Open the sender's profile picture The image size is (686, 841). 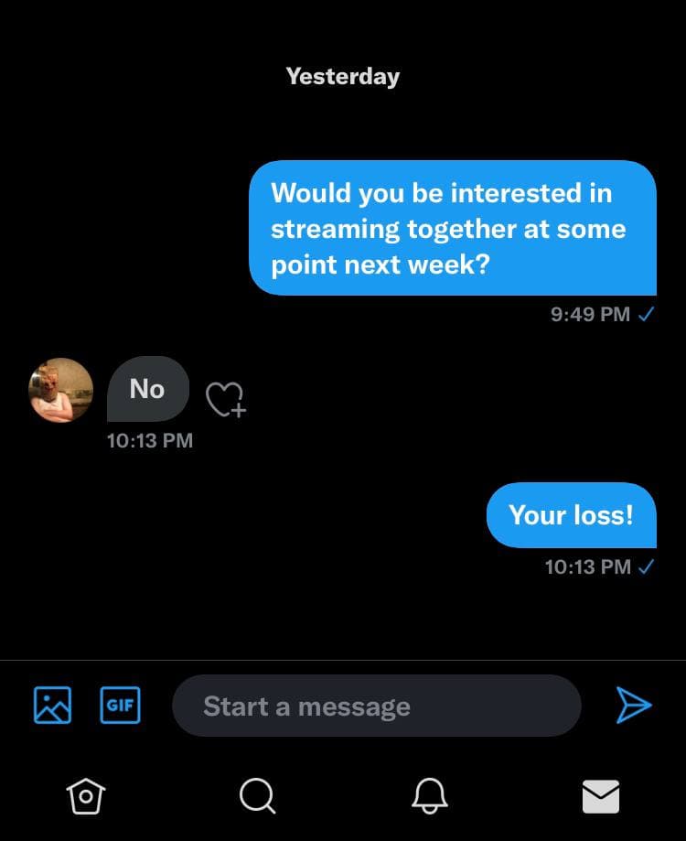pos(60,390)
